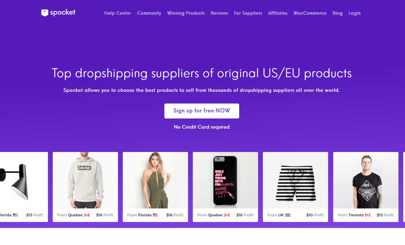Click US flag on the lamp card
The image size is (405, 245).
click(15, 215)
